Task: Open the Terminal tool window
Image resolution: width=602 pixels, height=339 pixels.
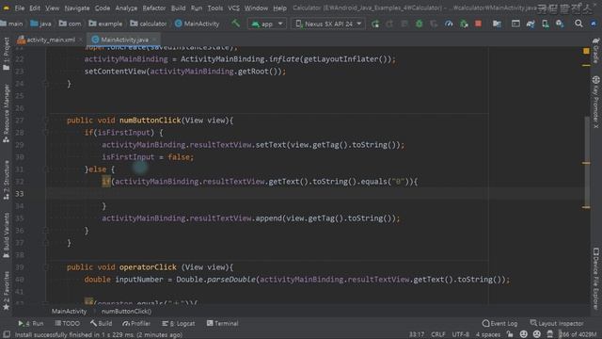Action: (222, 324)
